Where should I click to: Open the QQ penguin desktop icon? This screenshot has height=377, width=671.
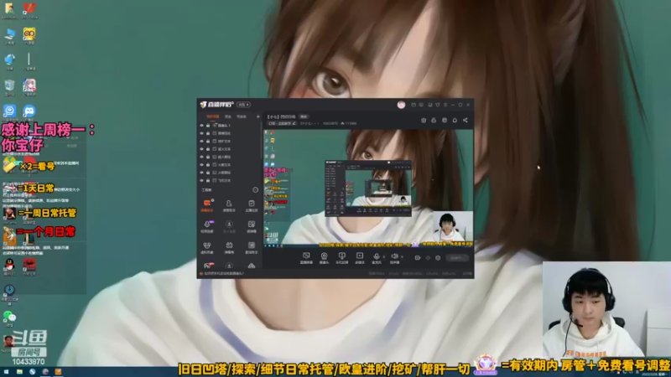(9, 266)
